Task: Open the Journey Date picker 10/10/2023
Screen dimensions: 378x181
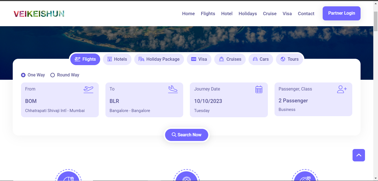Action: tap(229, 100)
